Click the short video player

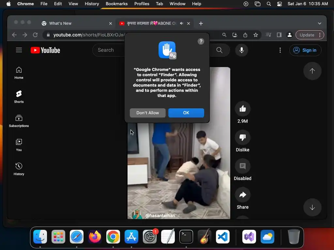click(x=179, y=170)
